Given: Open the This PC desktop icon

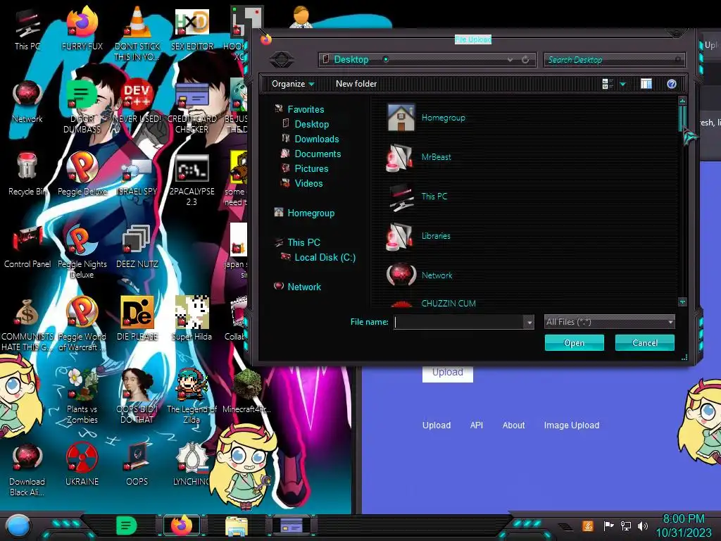Looking at the screenshot, I should pos(27,29).
